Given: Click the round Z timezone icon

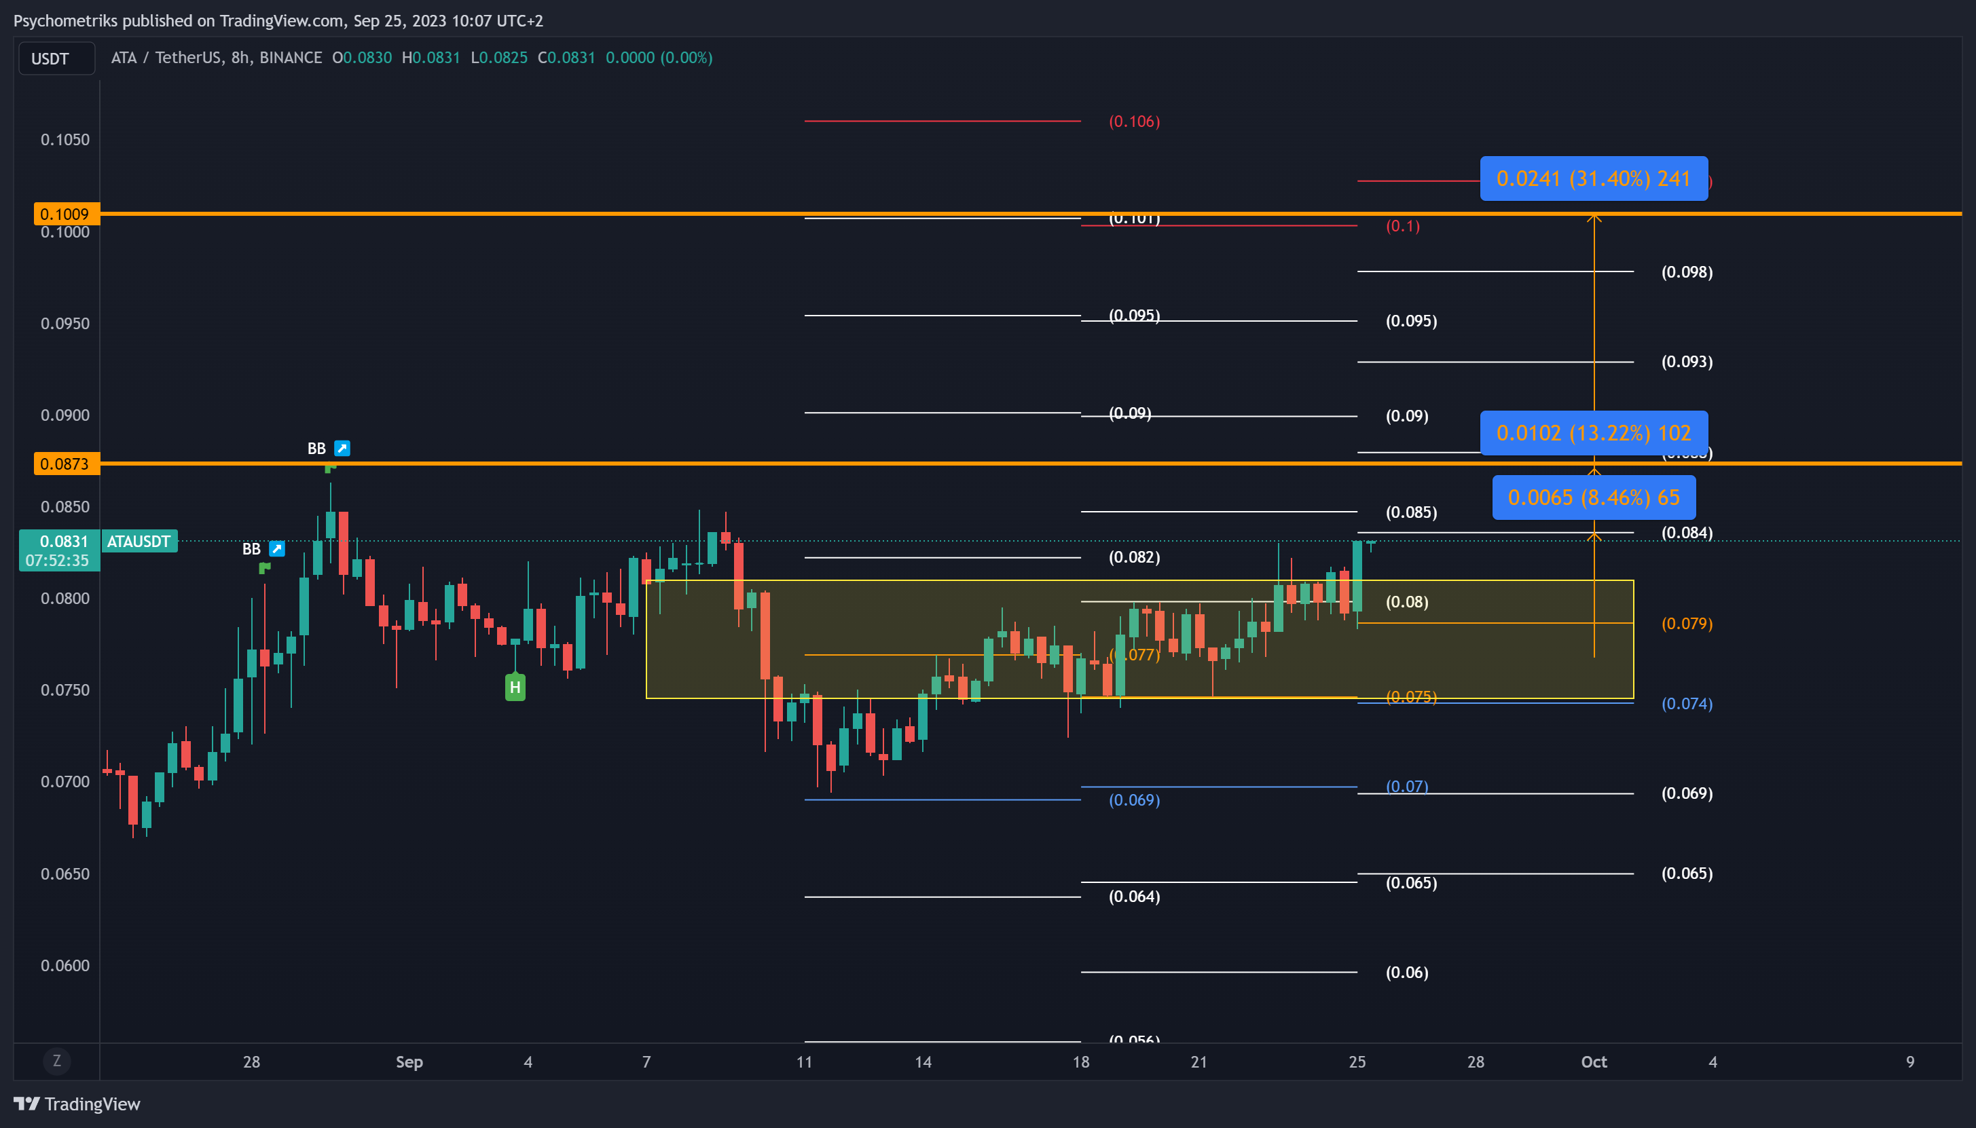Looking at the screenshot, I should tap(56, 1061).
